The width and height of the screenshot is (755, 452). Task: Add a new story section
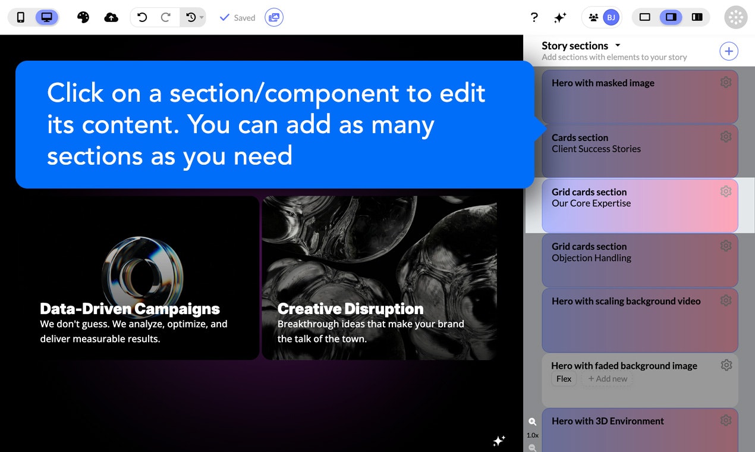tap(729, 51)
